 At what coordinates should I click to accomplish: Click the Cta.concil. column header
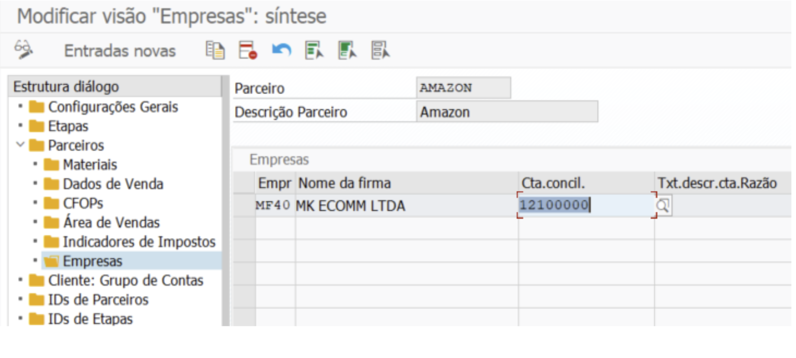point(553,183)
